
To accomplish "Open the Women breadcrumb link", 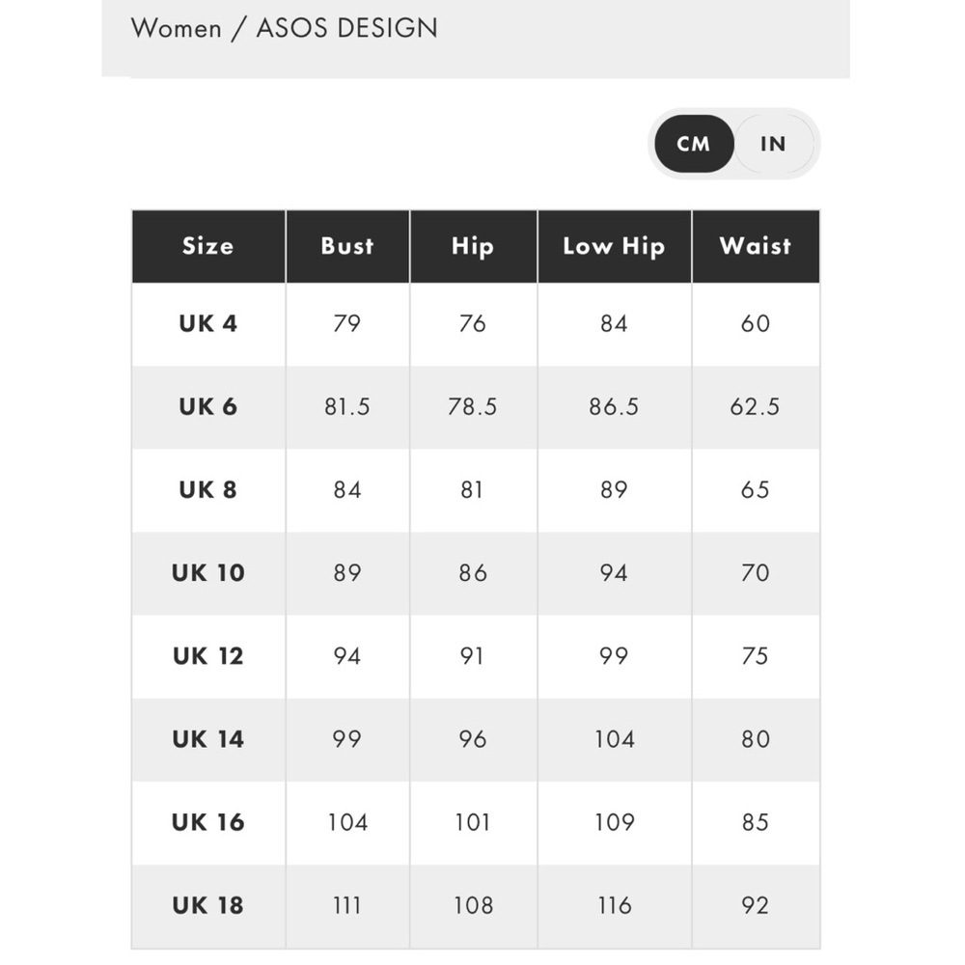I will tap(176, 28).
